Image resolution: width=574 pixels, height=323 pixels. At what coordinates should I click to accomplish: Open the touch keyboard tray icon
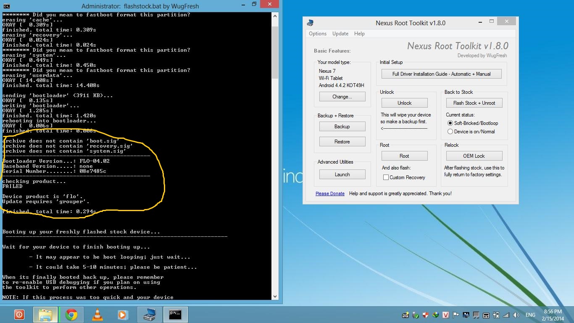[486, 315]
